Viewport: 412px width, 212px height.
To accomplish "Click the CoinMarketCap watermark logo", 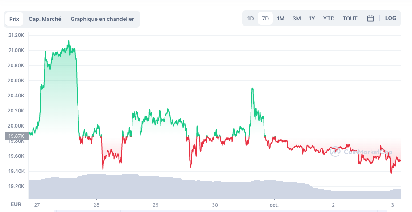I will 361,152.
